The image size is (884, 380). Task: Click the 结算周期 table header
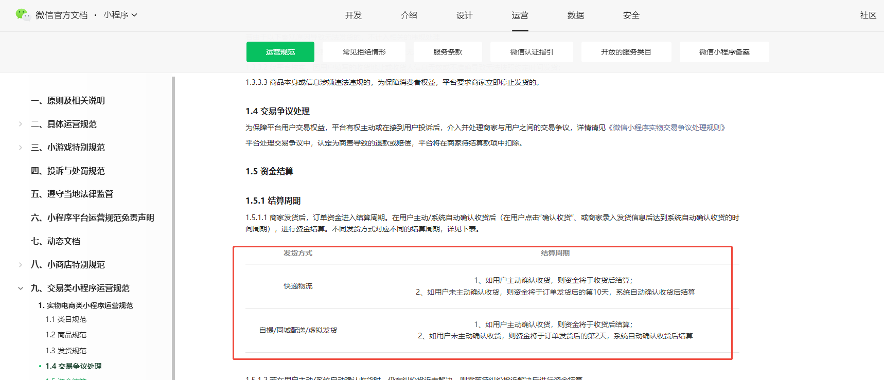555,253
